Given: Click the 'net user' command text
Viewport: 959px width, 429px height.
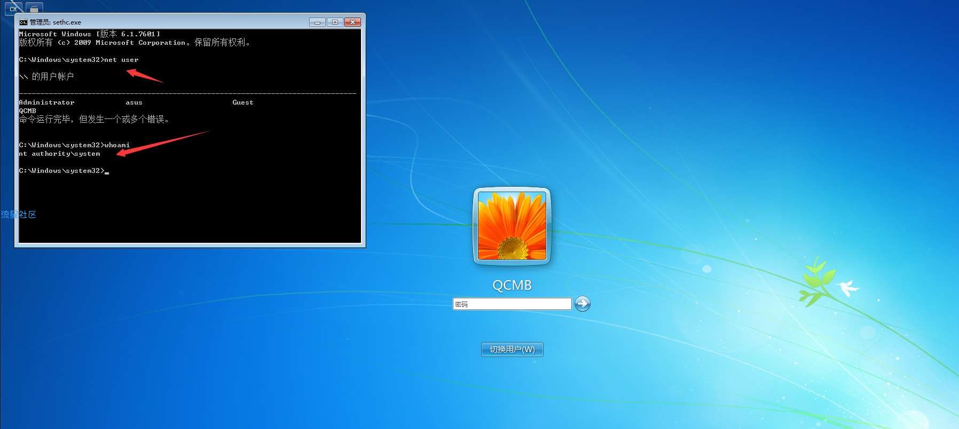Looking at the screenshot, I should [x=121, y=60].
